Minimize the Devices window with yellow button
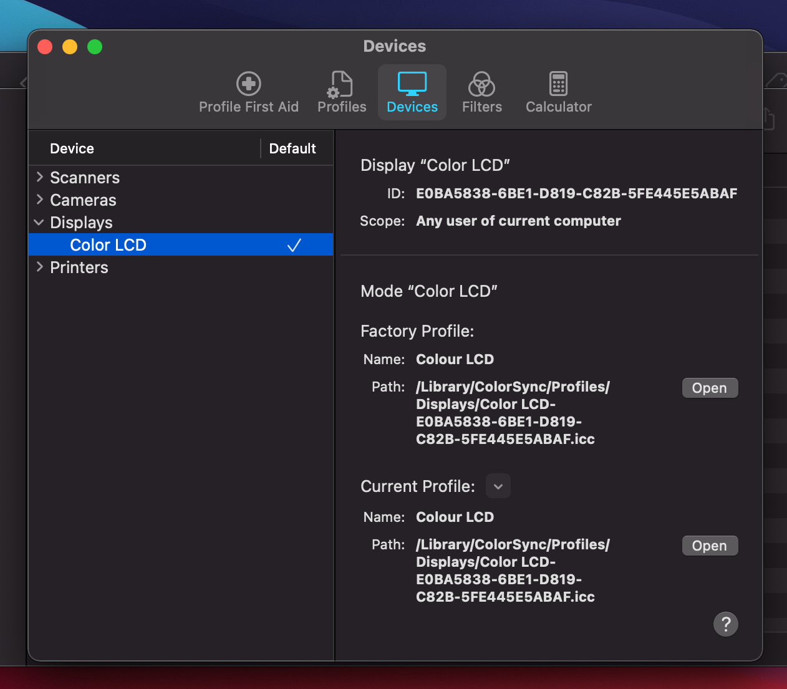Viewport: 787px width, 689px height. click(70, 47)
